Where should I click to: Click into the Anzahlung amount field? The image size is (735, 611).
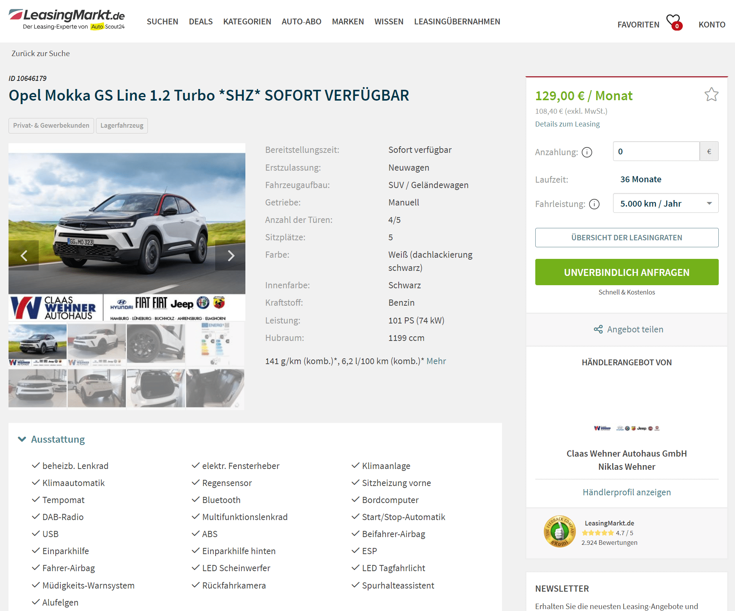[x=656, y=151]
